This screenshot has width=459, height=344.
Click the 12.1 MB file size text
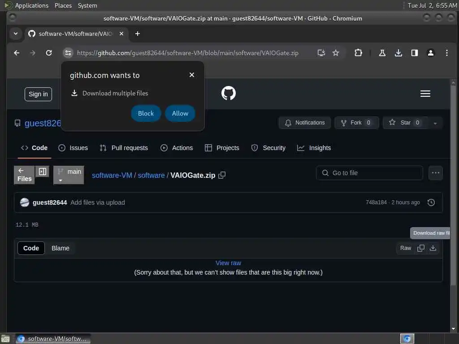pyautogui.click(x=27, y=225)
